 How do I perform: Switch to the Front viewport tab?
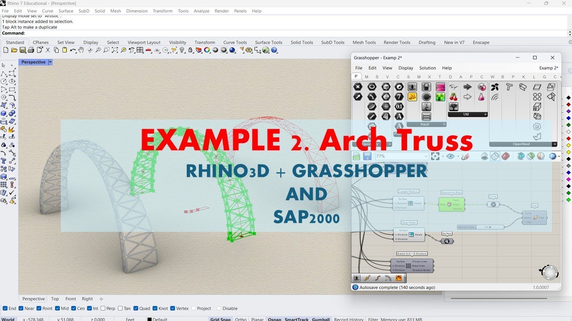click(71, 299)
